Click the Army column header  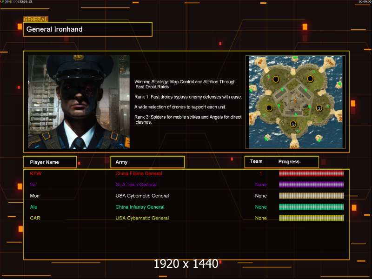coord(147,162)
